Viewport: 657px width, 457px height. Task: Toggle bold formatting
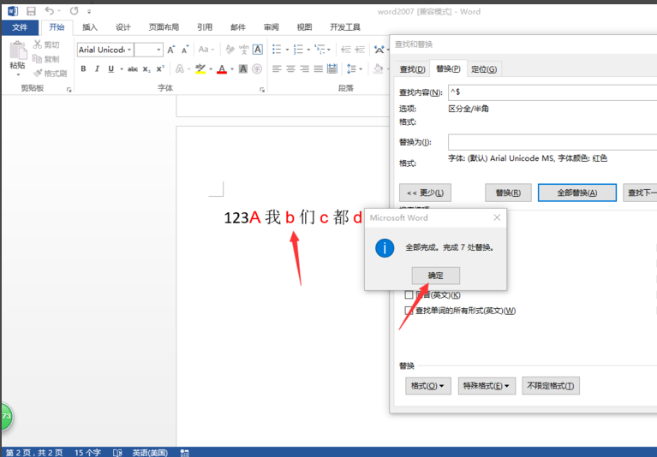tap(83, 68)
